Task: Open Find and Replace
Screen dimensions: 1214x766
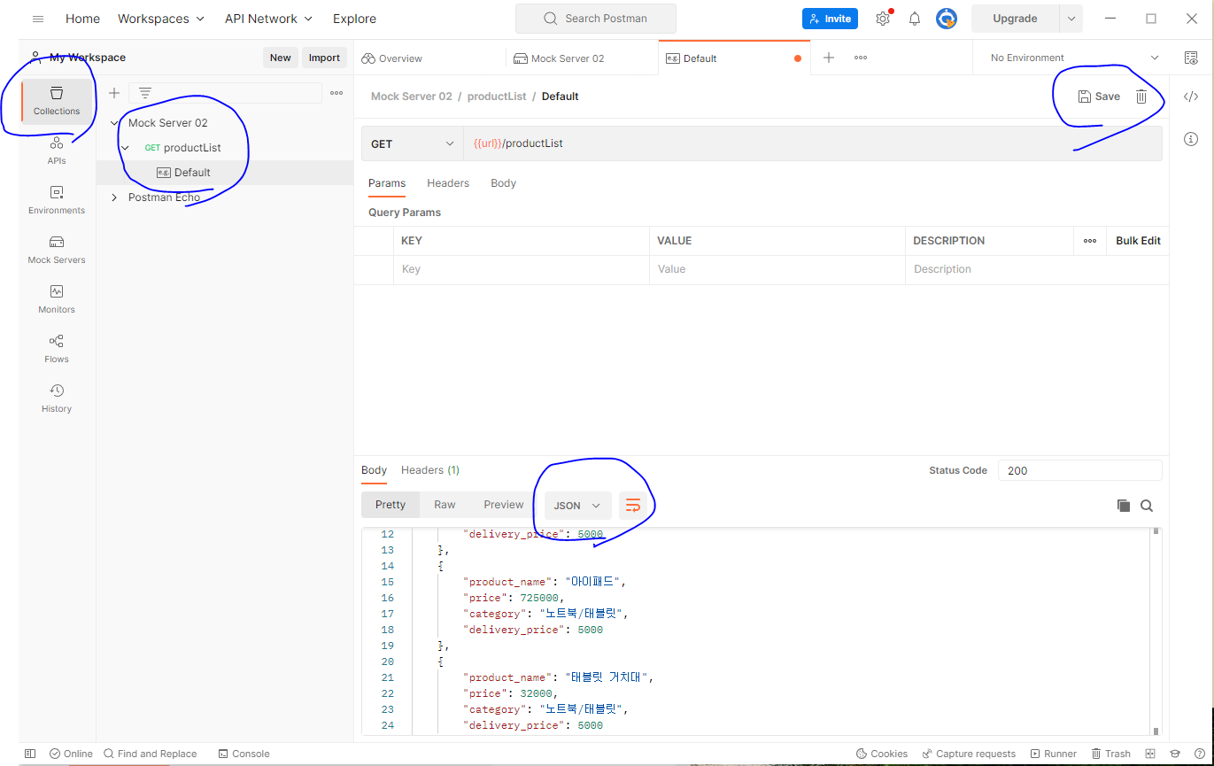Action: click(150, 754)
